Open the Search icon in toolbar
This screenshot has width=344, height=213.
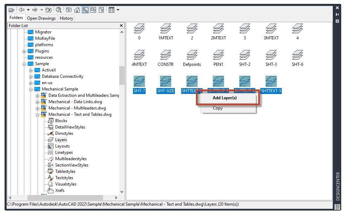coord(58,10)
